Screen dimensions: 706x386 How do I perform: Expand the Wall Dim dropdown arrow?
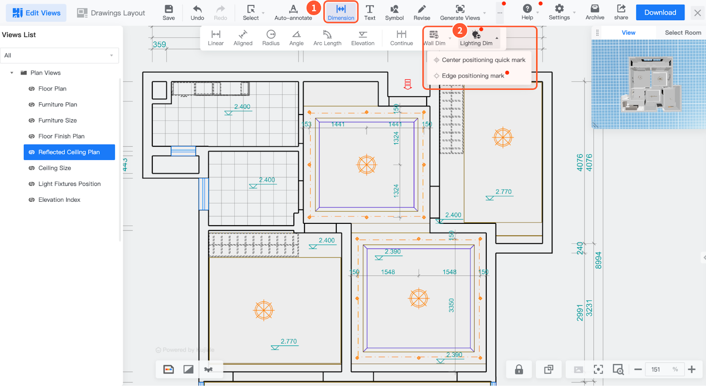pos(450,38)
